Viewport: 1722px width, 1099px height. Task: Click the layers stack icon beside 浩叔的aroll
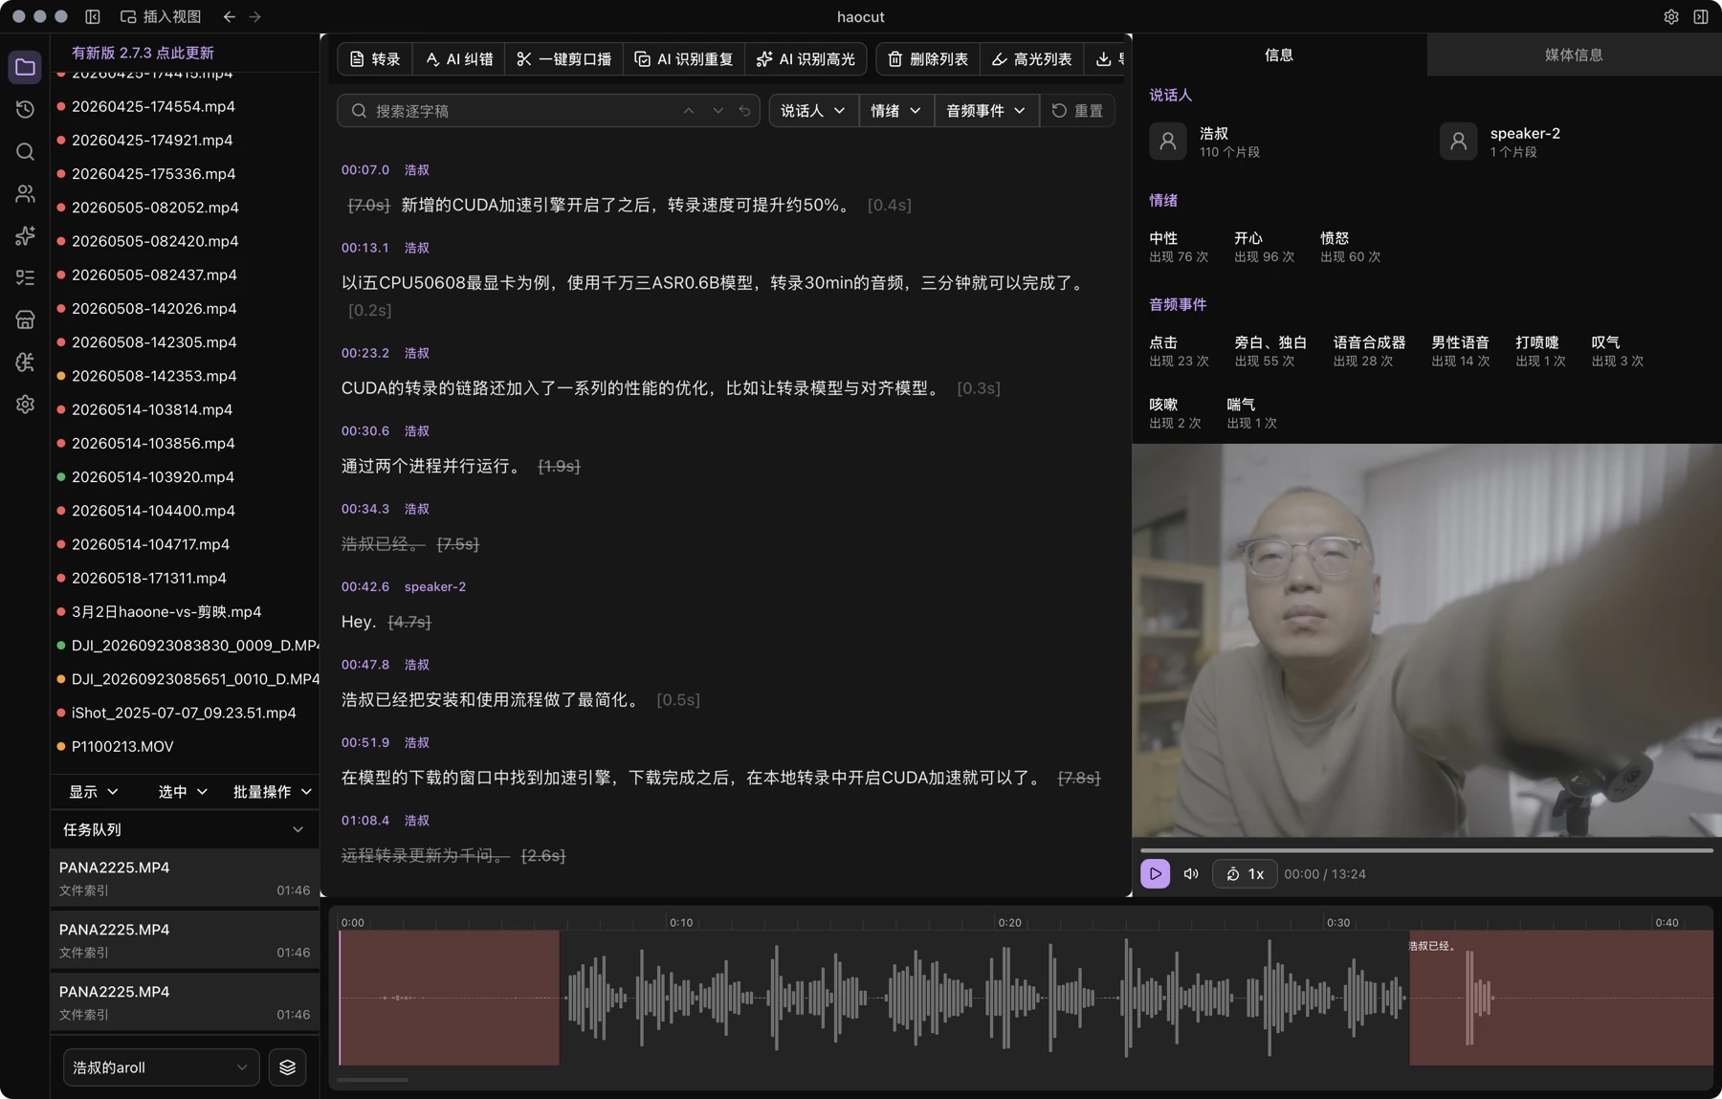(287, 1067)
